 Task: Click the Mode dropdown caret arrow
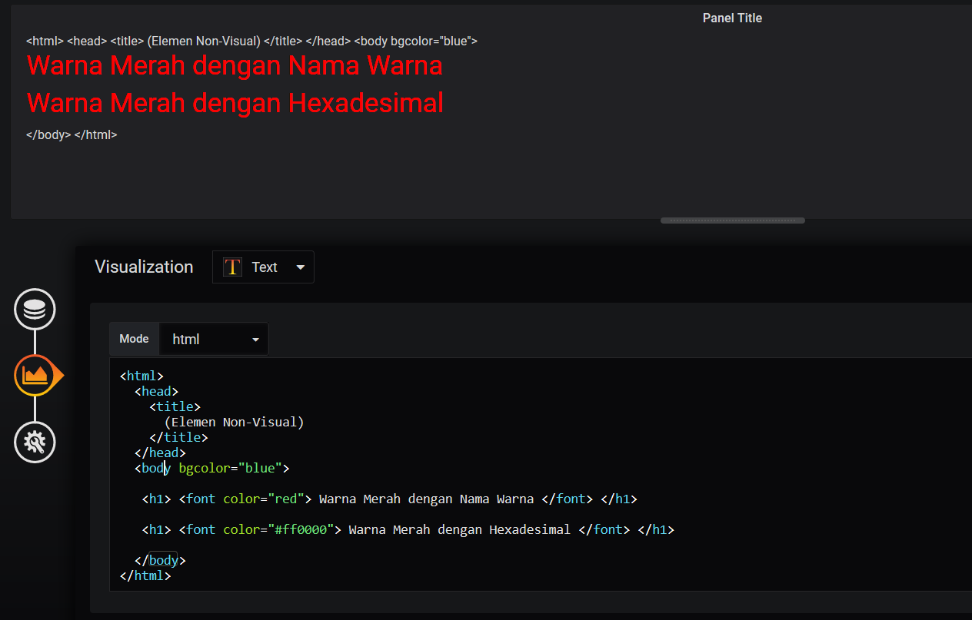pyautogui.click(x=255, y=340)
